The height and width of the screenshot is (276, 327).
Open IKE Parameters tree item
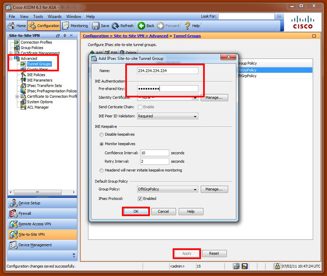click(40, 80)
